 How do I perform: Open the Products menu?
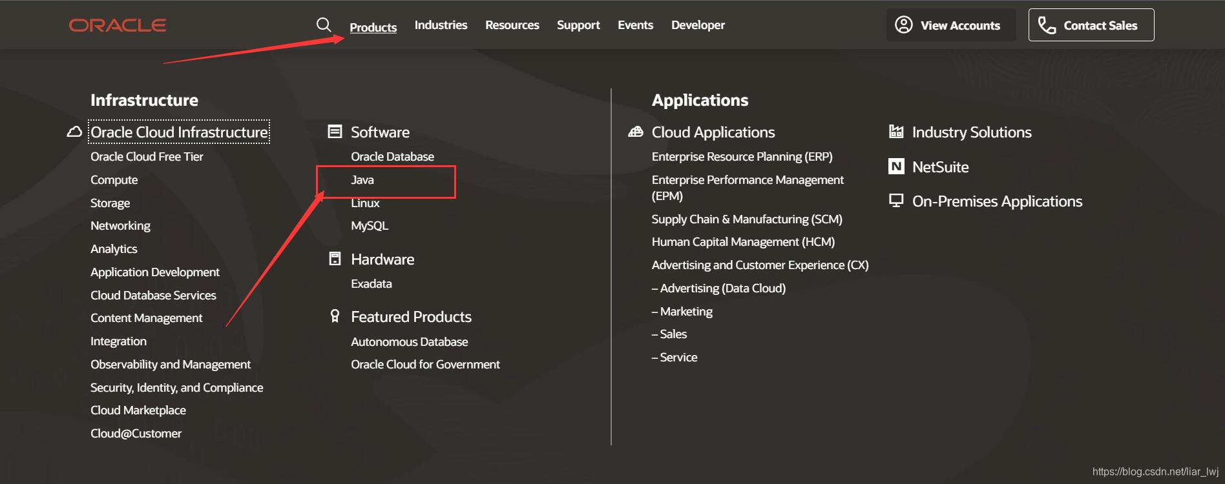pyautogui.click(x=373, y=27)
